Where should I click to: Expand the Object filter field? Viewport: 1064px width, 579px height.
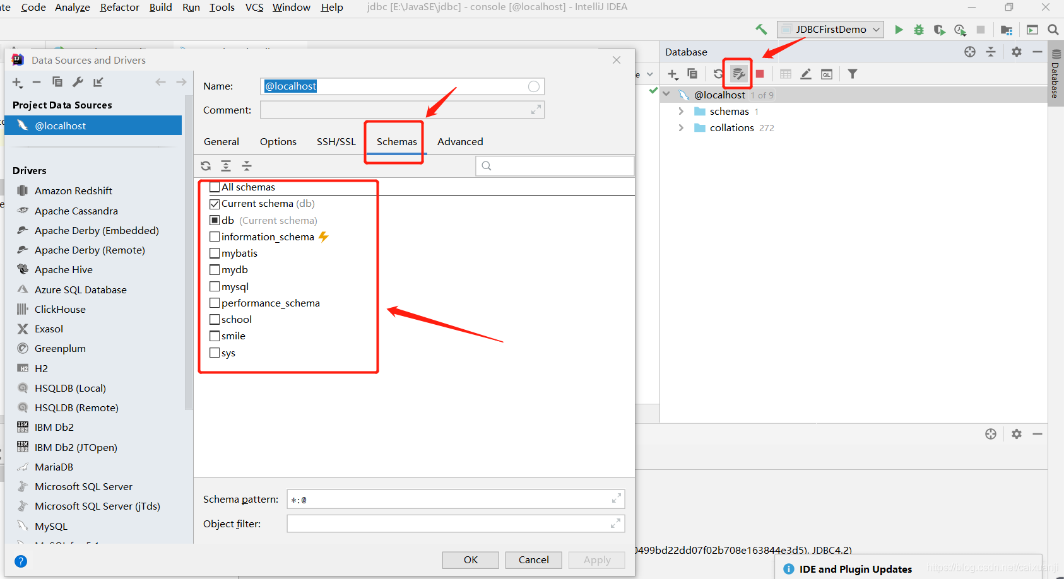pyautogui.click(x=615, y=524)
